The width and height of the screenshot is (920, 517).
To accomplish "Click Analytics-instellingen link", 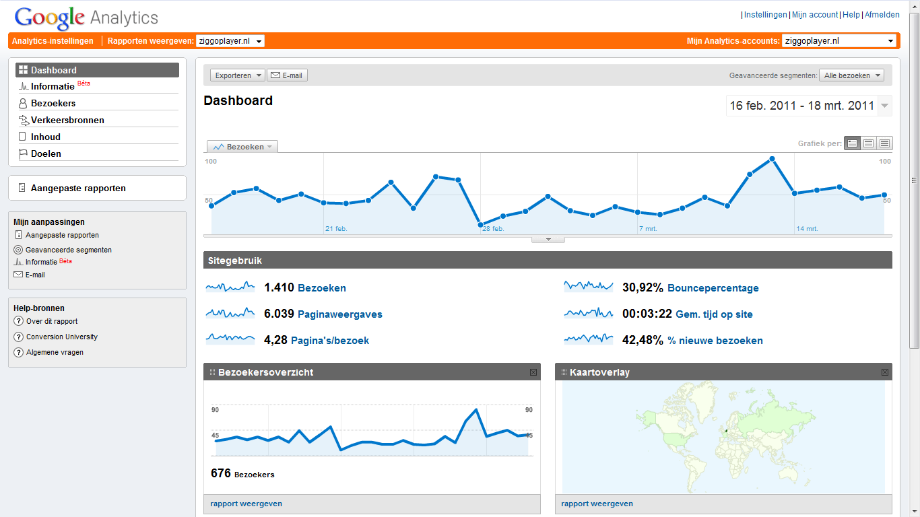I will pos(53,41).
